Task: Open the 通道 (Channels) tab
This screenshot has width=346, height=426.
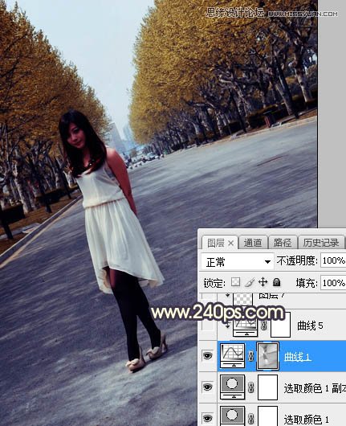Action: [x=253, y=243]
